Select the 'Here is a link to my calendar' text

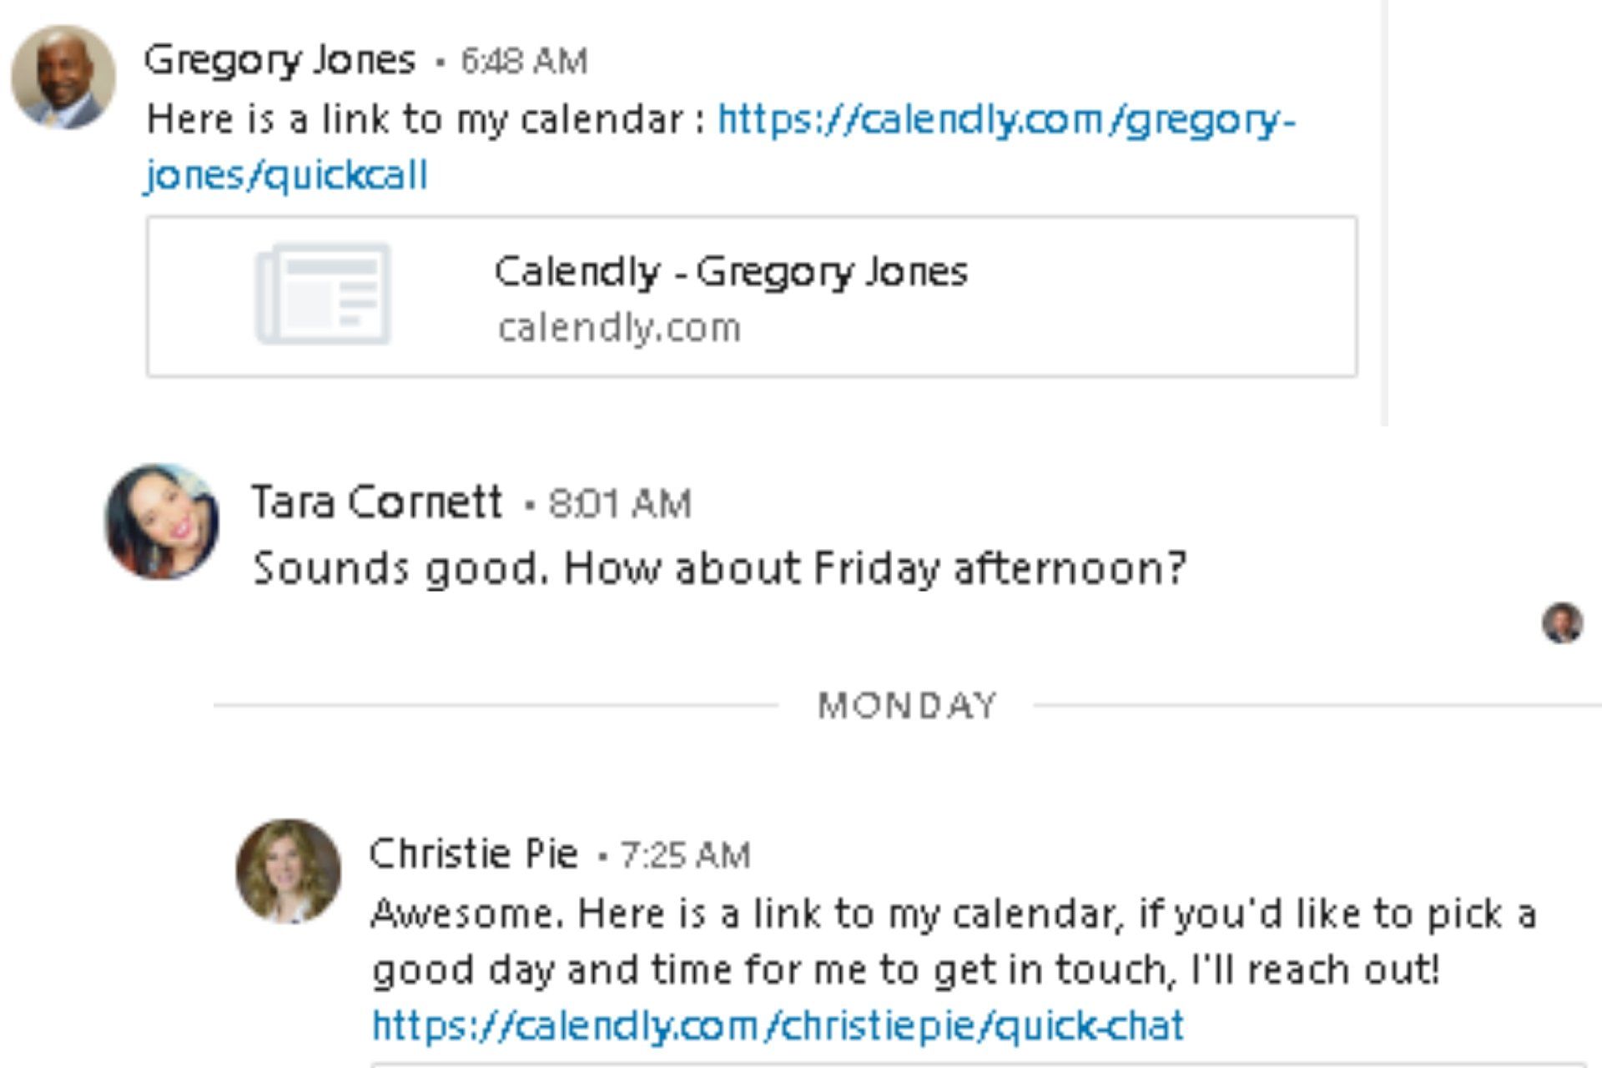click(416, 119)
